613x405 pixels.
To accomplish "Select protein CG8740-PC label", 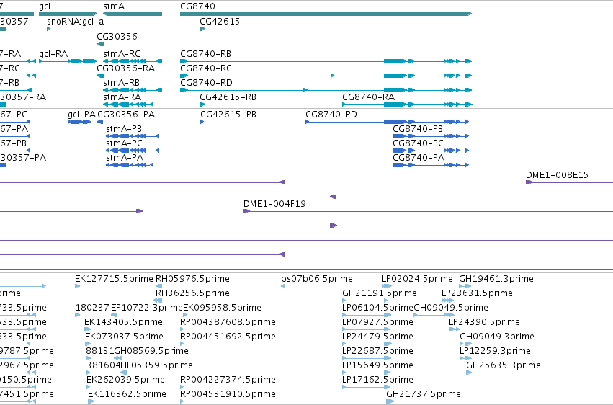I will click(418, 143).
